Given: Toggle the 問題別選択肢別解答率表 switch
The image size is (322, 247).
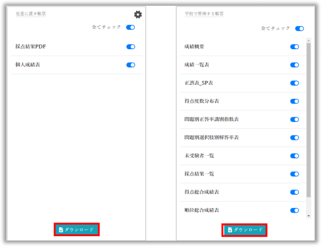Looking at the screenshot, I should [x=295, y=138].
